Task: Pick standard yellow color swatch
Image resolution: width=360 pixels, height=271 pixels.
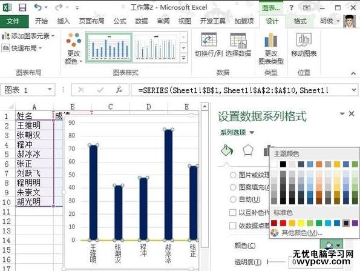Action: (x=301, y=223)
